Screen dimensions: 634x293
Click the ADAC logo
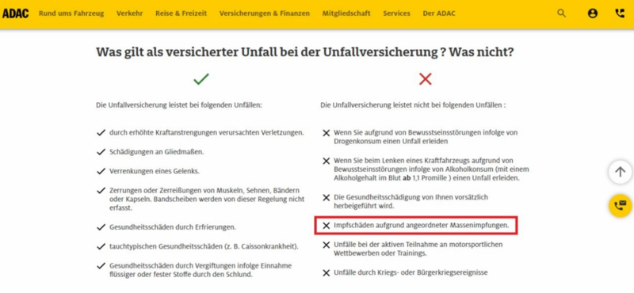coord(15,13)
